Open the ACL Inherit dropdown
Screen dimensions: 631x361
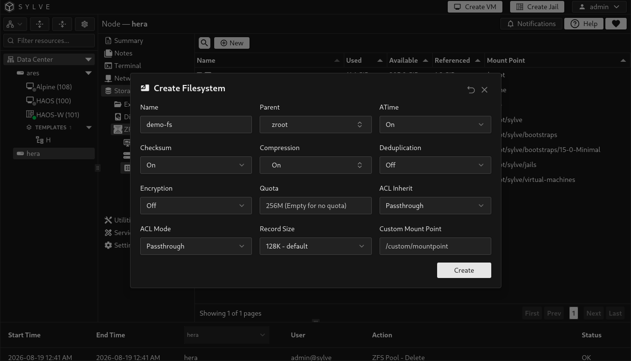coord(435,206)
